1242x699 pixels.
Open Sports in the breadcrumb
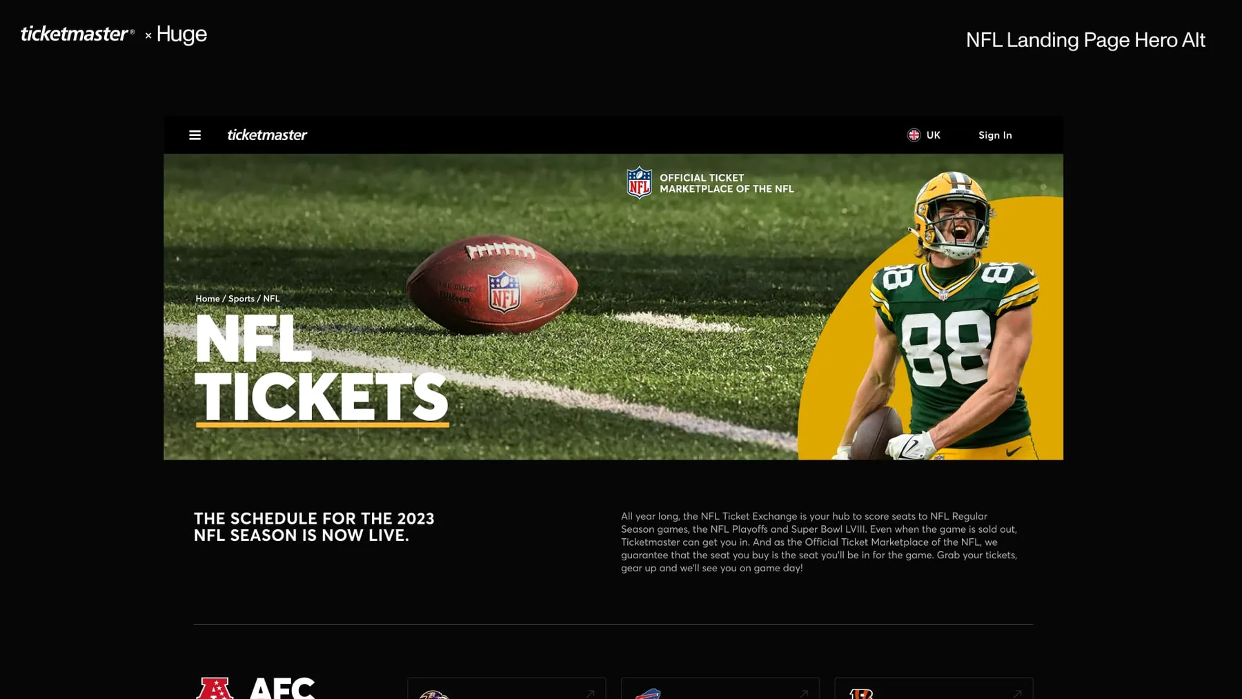click(x=241, y=299)
